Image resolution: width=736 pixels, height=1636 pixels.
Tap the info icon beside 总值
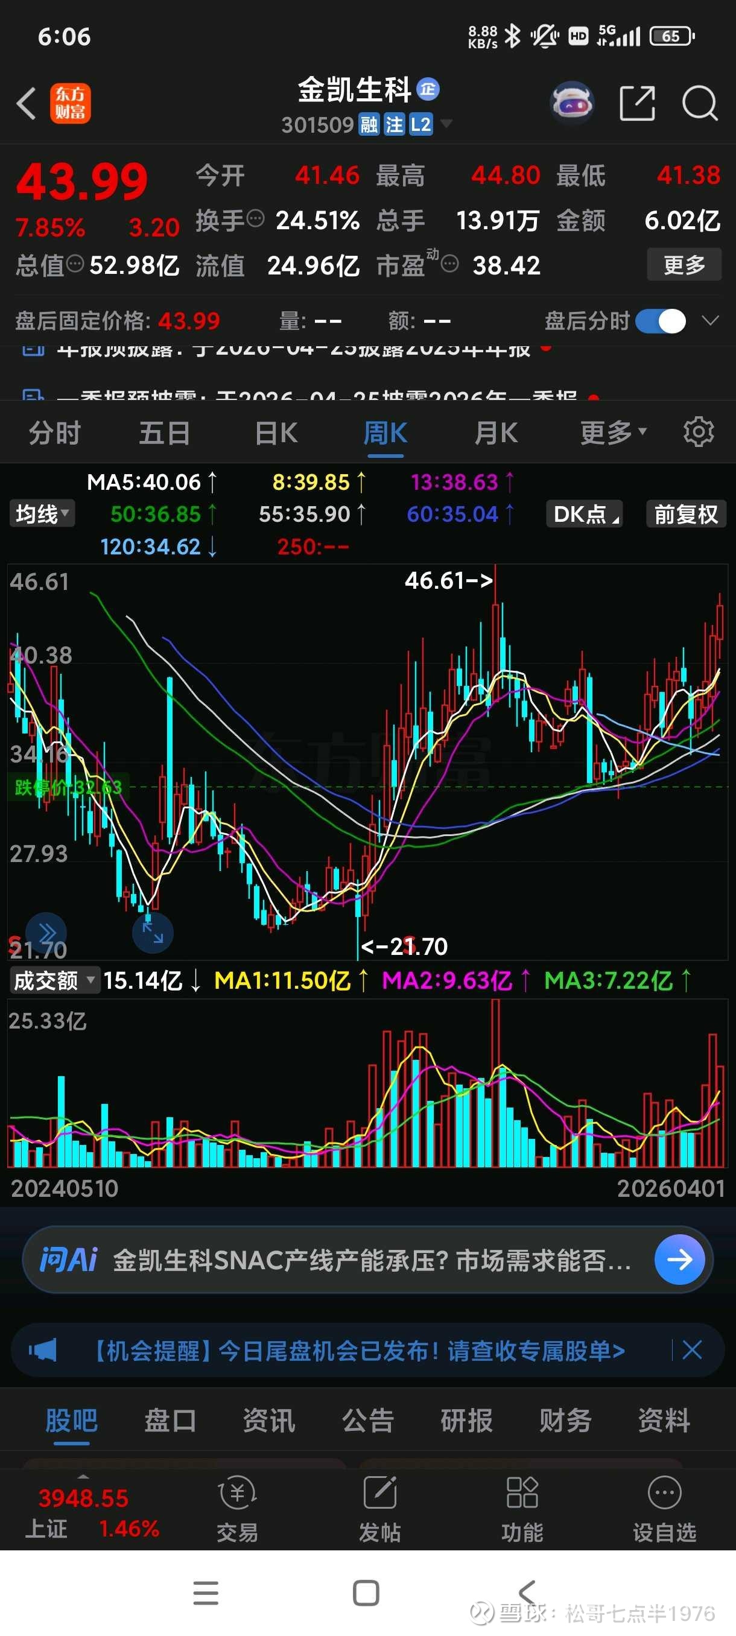point(75,264)
